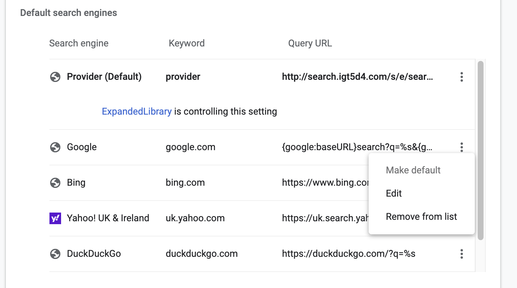Screen dimensions: 517x288
Task: Select the Google search engine name
Action: [x=82, y=147]
